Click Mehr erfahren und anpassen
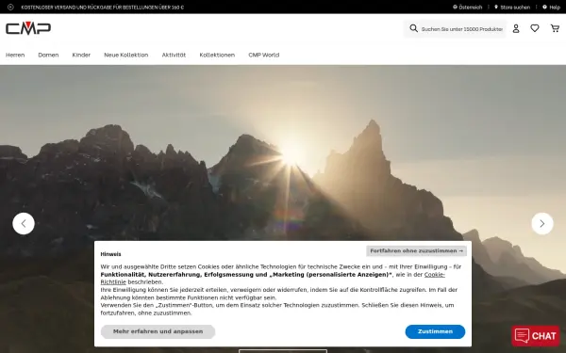 click(x=158, y=331)
